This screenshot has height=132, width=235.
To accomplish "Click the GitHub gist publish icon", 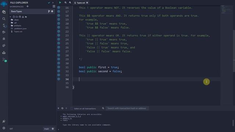I will pyautogui.click(x=20, y=17).
